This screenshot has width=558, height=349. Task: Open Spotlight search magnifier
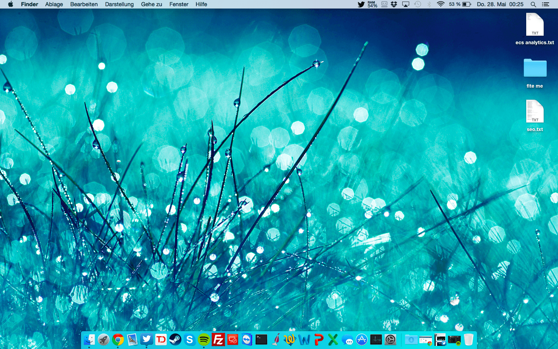click(x=533, y=4)
